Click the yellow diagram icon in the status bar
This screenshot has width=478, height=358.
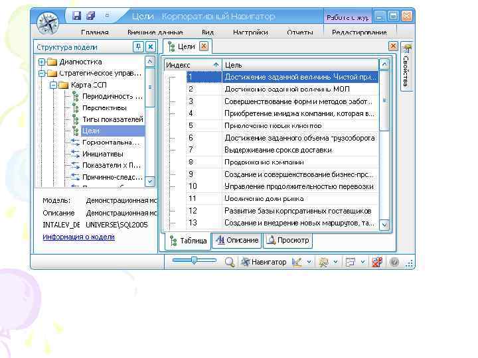[323, 262]
